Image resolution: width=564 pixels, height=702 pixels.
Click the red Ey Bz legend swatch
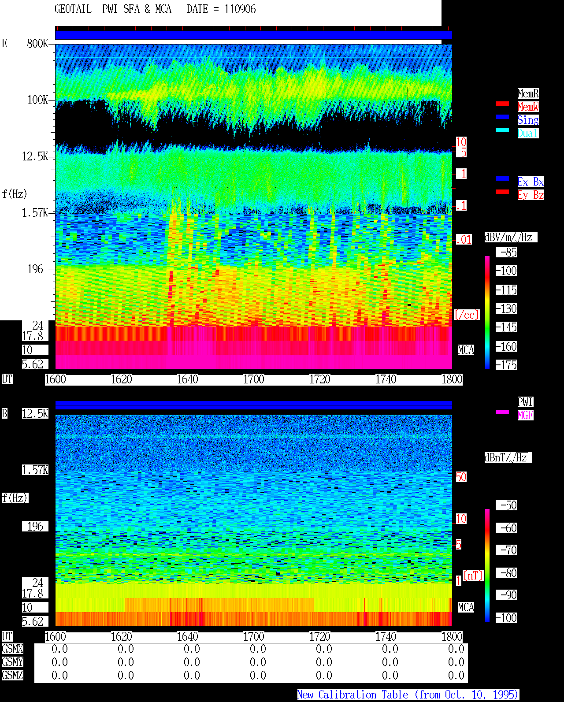[x=502, y=192]
